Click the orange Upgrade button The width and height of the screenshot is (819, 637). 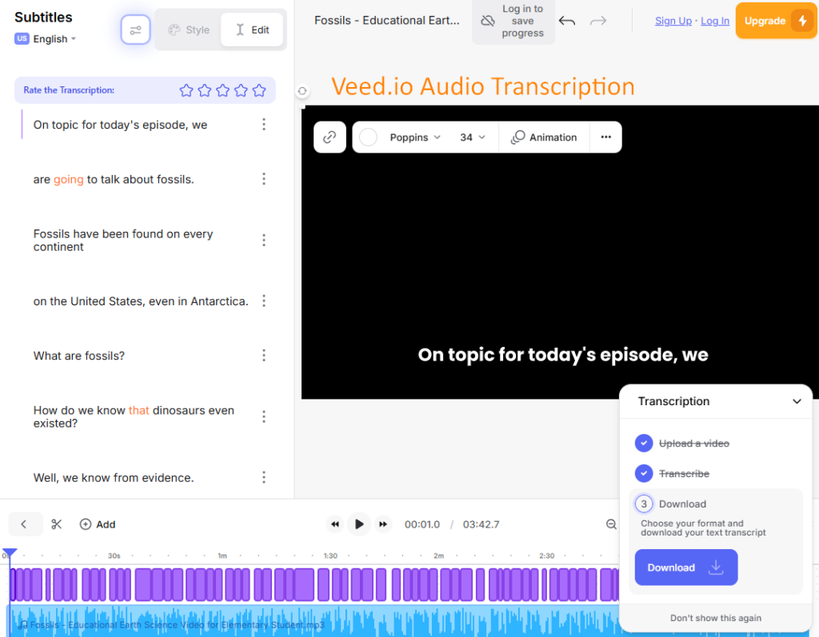(x=776, y=21)
